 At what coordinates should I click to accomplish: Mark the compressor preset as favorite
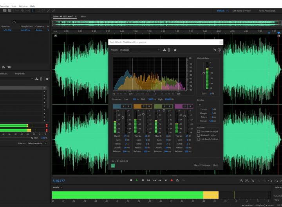pyautogui.click(x=175, y=50)
